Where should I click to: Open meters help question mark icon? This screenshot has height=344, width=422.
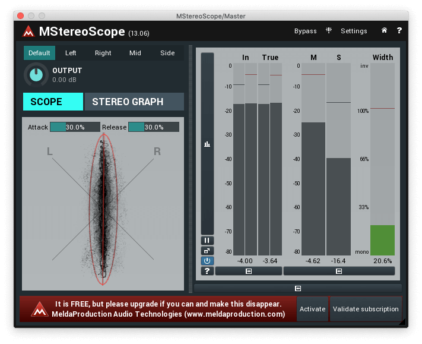tap(207, 271)
